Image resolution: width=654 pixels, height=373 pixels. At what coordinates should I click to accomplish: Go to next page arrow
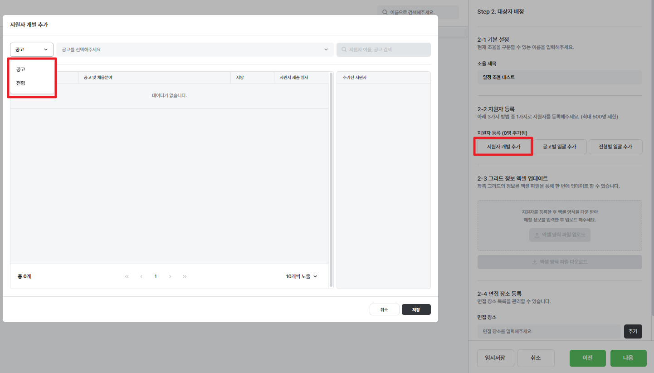pos(170,276)
